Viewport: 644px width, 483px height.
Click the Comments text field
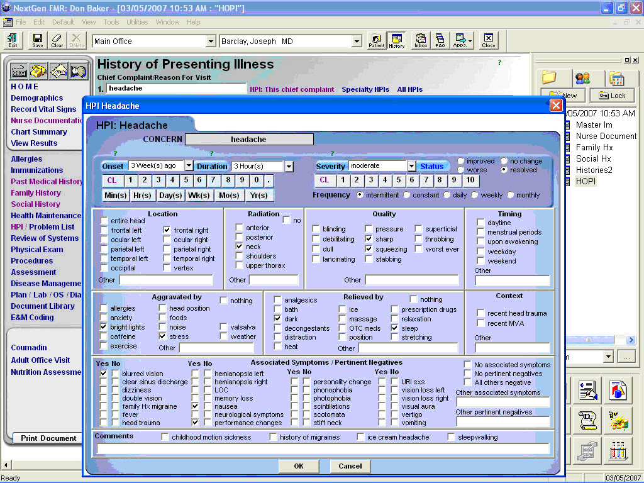pyautogui.click(x=323, y=448)
